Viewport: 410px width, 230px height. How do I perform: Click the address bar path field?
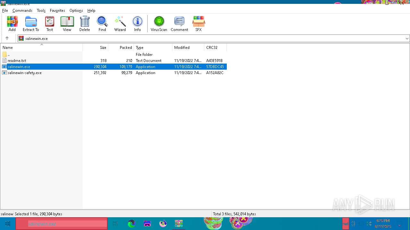214,38
